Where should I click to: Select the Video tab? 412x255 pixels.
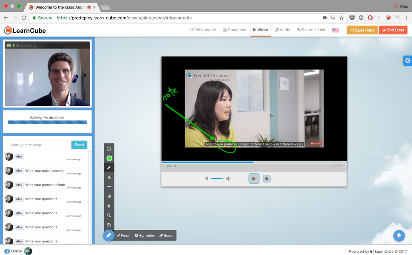point(261,30)
